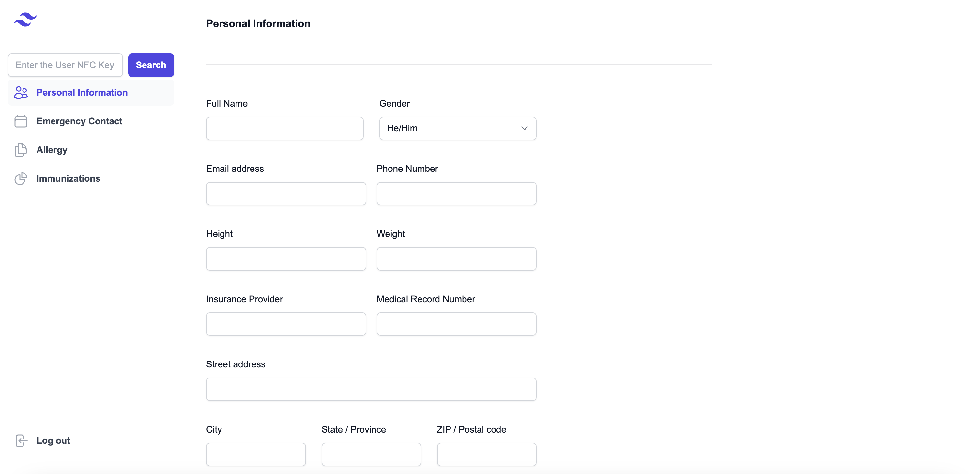Focus the User NFC Key field
Screen dimensions: 976x474
[65, 65]
